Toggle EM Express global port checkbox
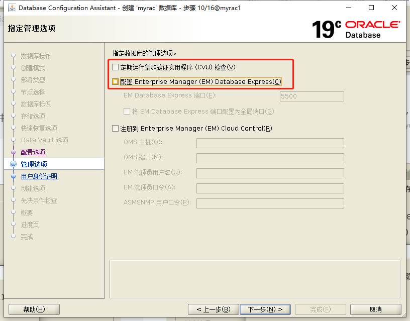Viewport: 410px width, 321px height. (127, 112)
